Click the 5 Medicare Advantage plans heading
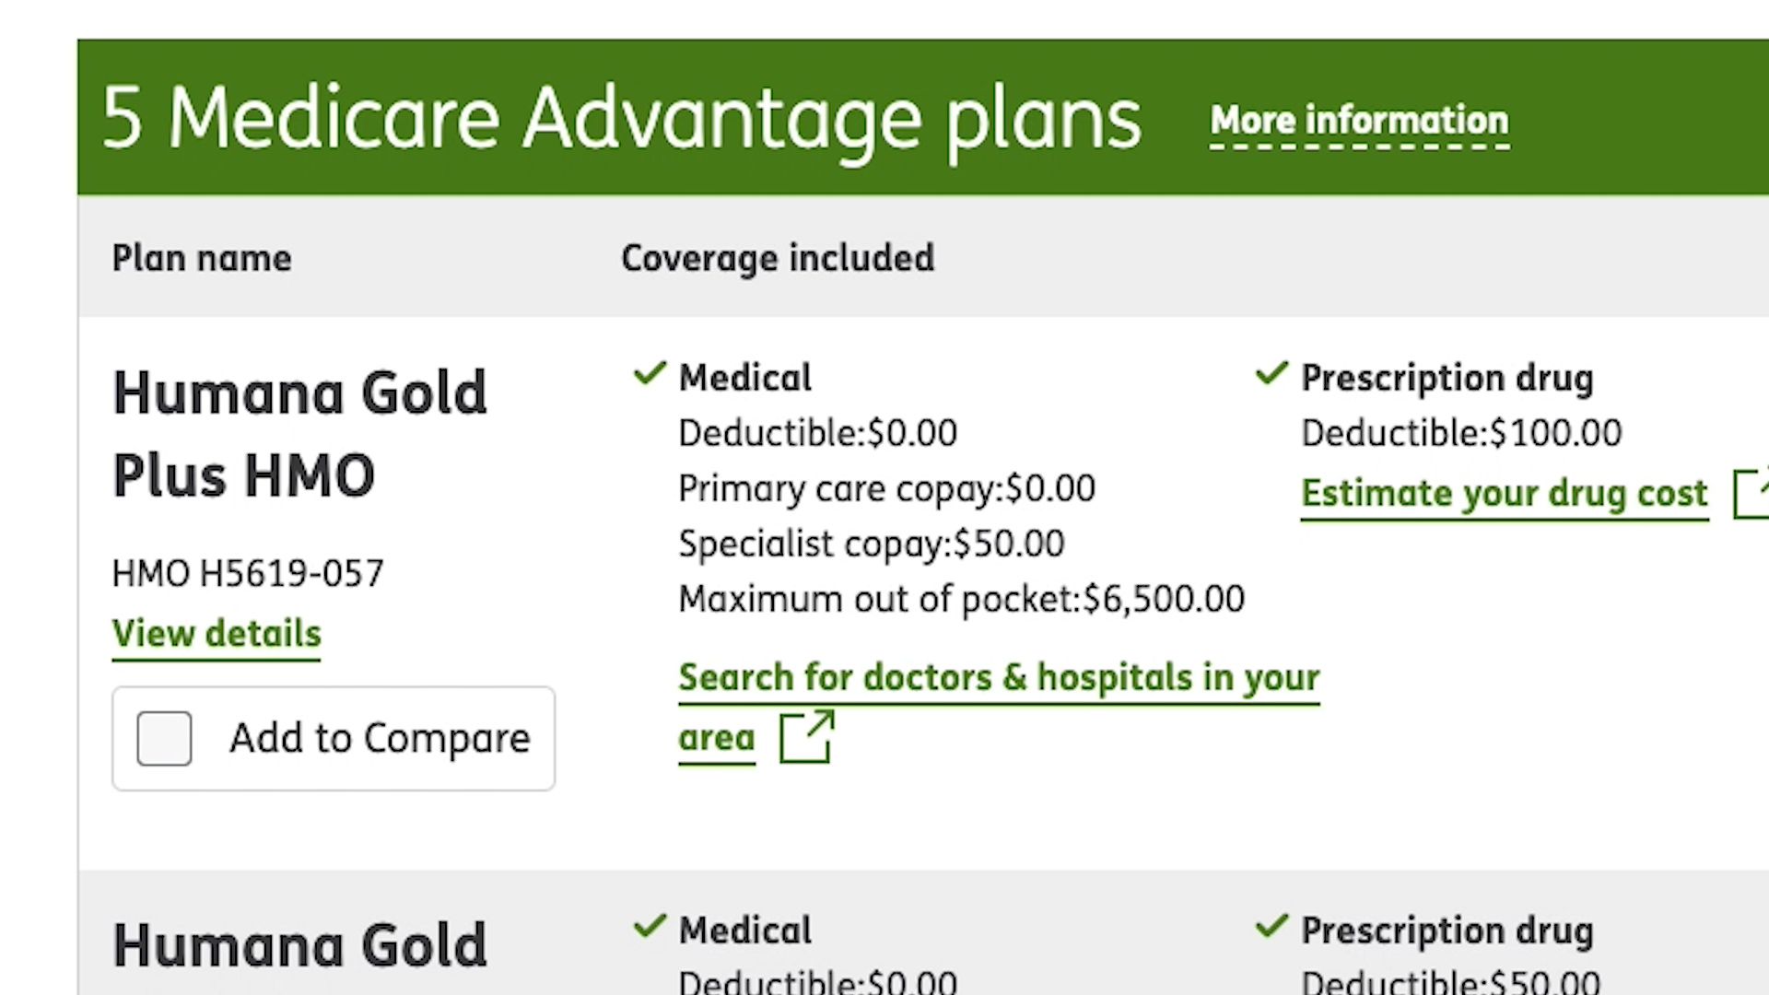The image size is (1769, 995). point(622,118)
